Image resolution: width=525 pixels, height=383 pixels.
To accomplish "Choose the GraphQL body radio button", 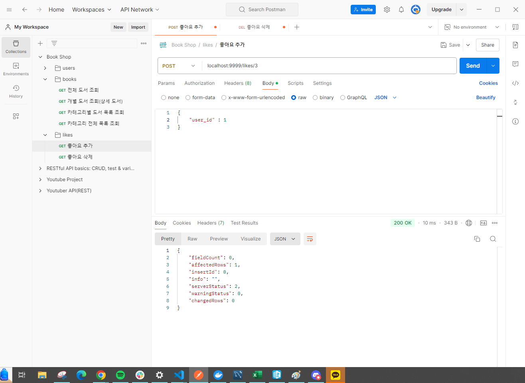I will pos(343,98).
